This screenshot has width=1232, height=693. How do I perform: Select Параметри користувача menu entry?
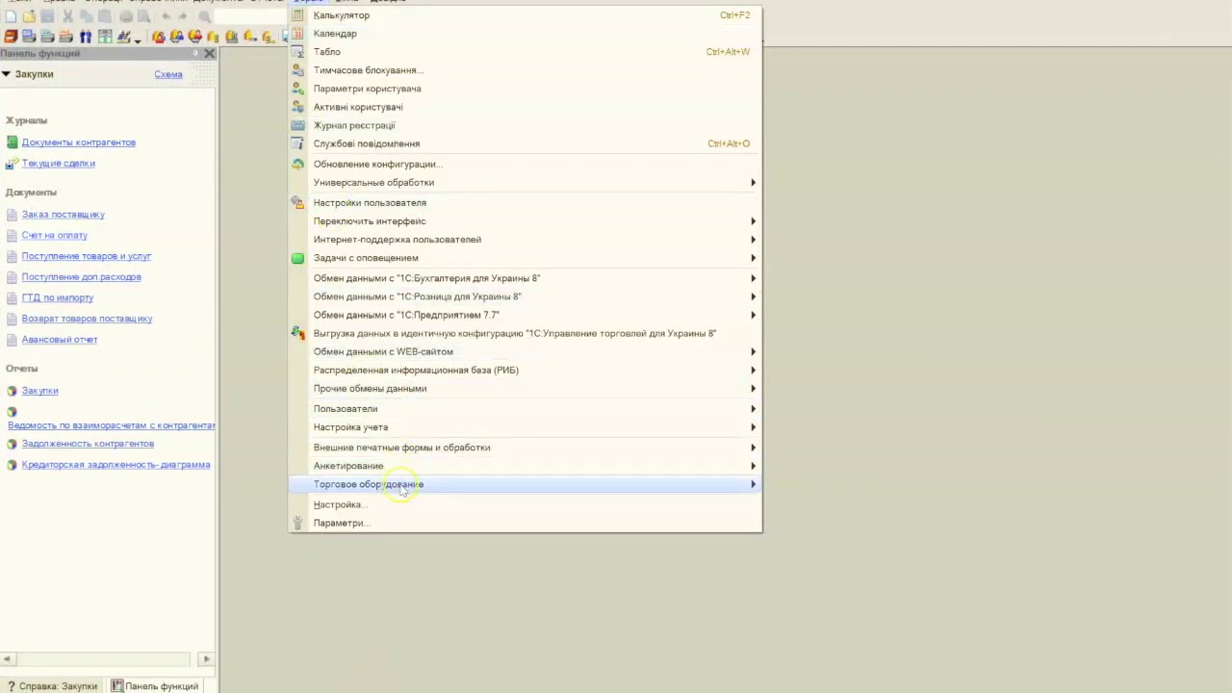tap(526, 89)
